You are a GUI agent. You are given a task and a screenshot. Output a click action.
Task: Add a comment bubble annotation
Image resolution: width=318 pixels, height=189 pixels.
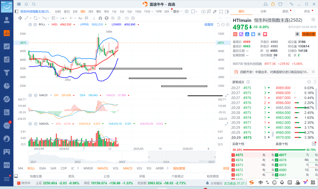[86, 18]
